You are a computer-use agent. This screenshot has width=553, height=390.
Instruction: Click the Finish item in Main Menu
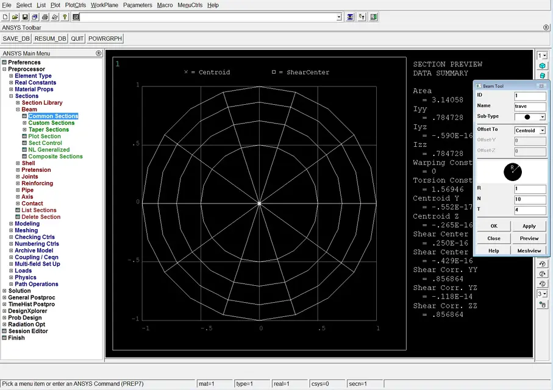click(x=16, y=338)
